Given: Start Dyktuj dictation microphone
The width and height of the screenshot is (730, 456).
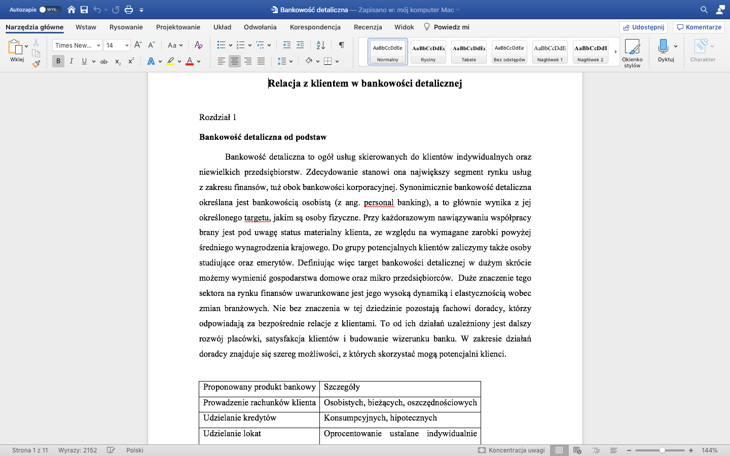Looking at the screenshot, I should (663, 50).
